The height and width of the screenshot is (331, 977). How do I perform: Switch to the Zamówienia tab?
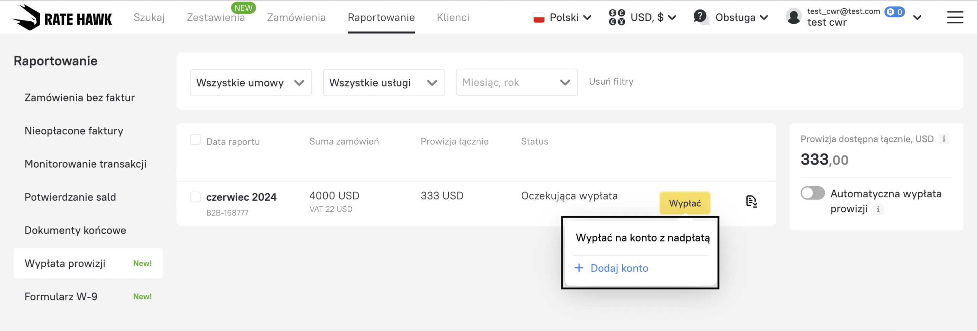[x=296, y=18]
